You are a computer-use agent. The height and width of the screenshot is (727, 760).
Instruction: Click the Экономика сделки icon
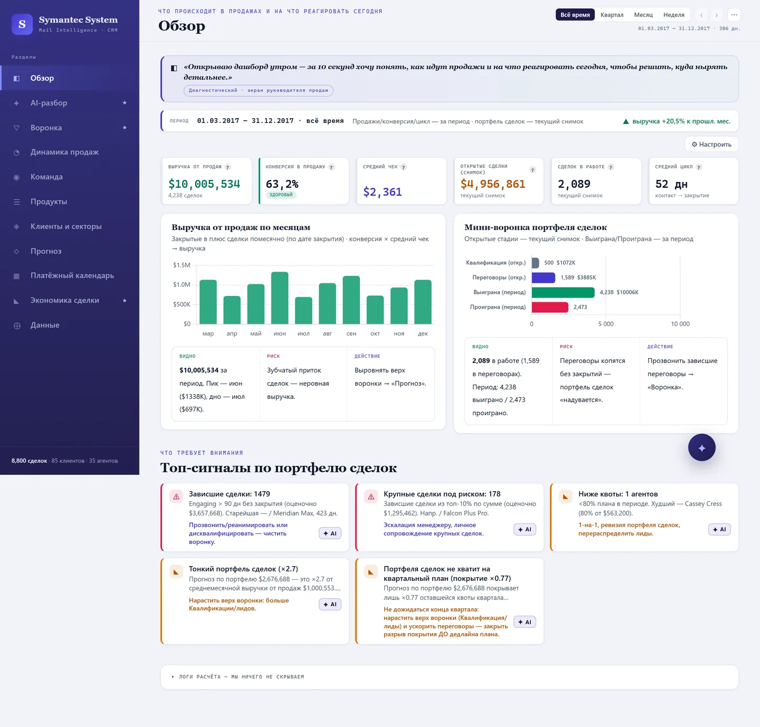coord(16,301)
